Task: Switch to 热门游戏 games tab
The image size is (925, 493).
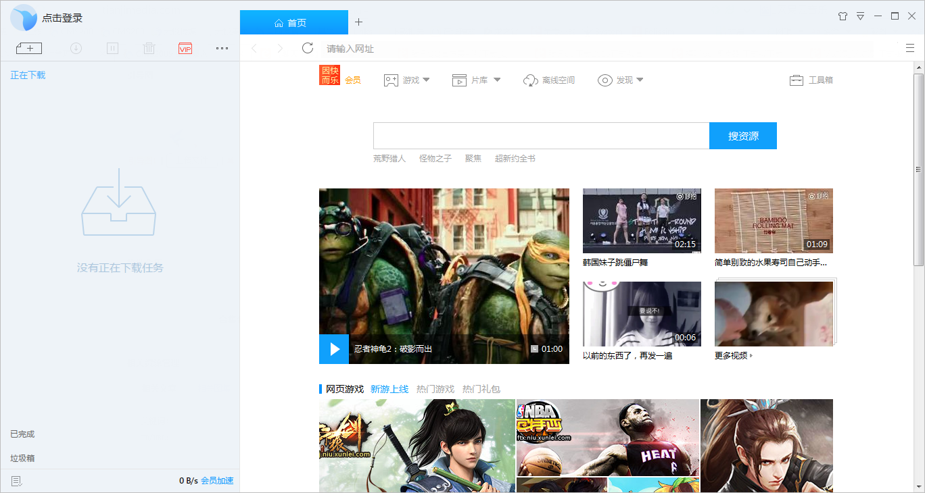Action: tap(435, 389)
